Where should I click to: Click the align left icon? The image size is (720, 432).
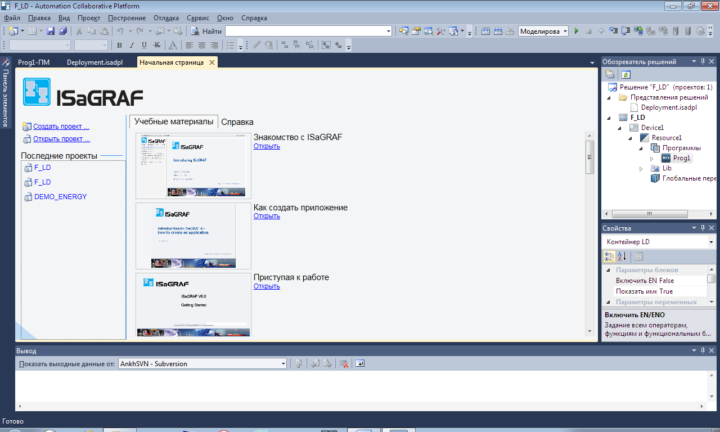click(190, 45)
